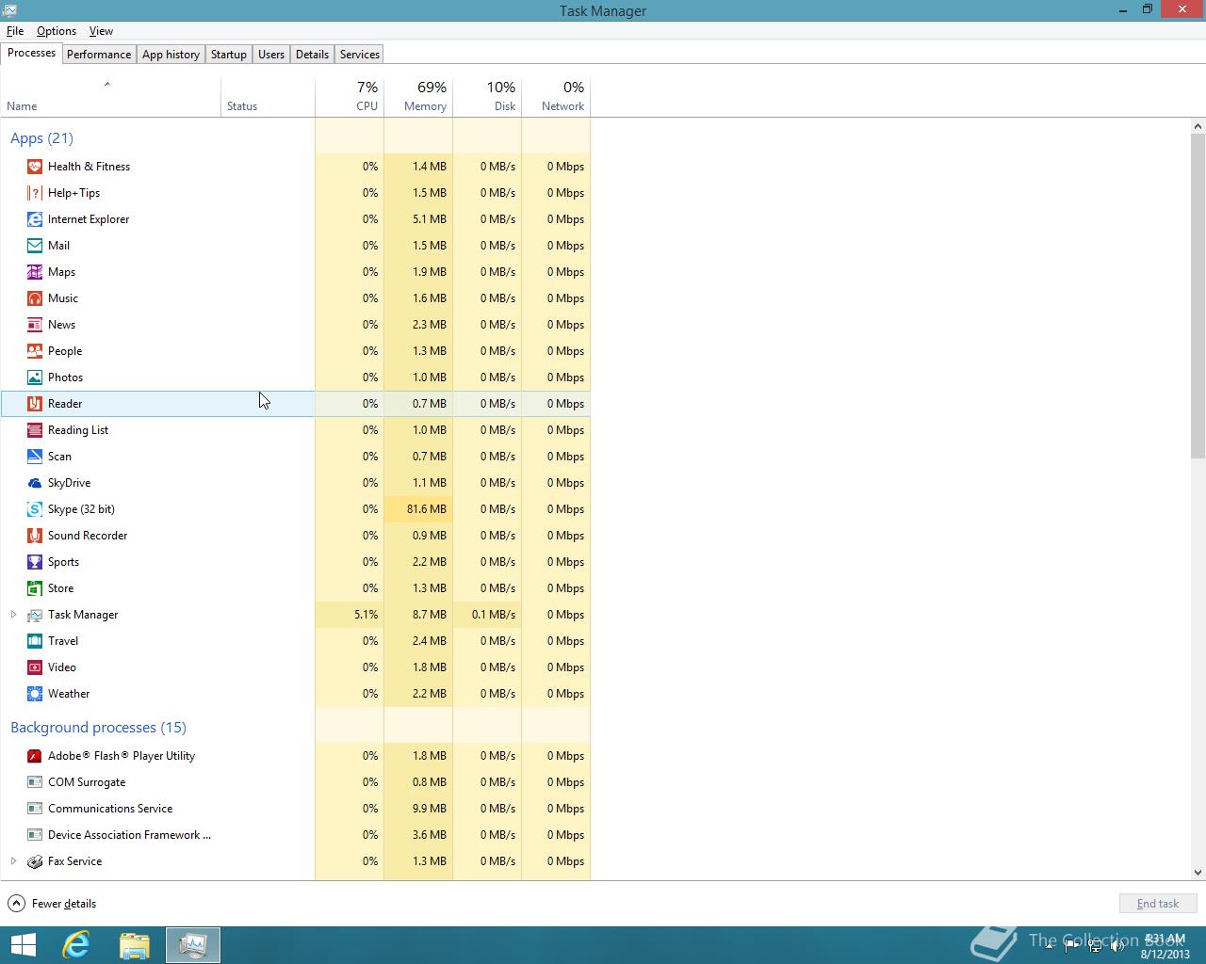The image size is (1206, 964).
Task: Select the Fax Service printer icon
Action: (x=35, y=861)
